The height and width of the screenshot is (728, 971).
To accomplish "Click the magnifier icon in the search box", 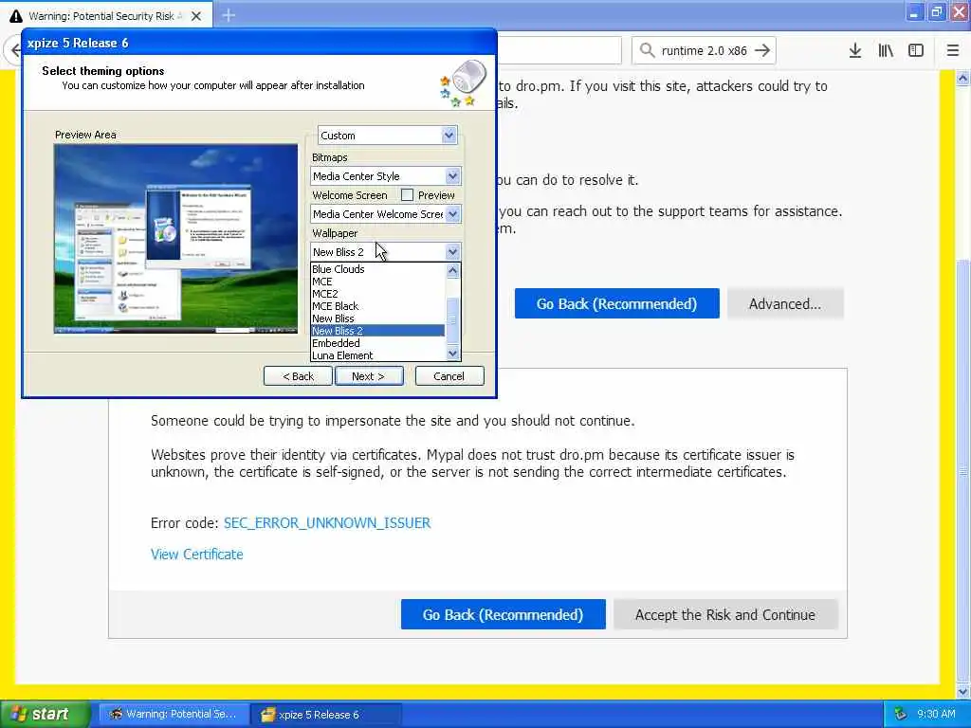I will click(x=647, y=50).
